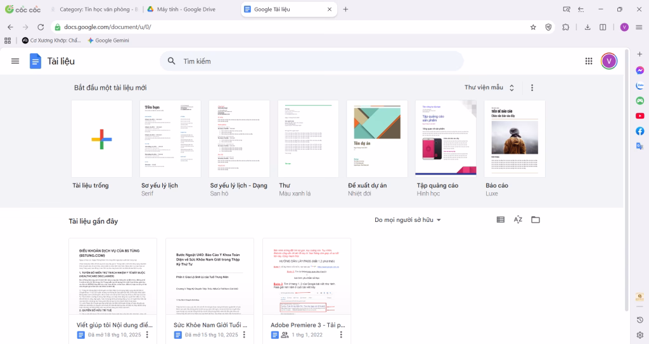Click the page vertical scrollbar
The width and height of the screenshot is (649, 344).
627,181
